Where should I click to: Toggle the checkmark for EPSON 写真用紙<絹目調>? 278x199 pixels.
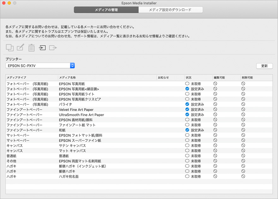tap(187, 89)
